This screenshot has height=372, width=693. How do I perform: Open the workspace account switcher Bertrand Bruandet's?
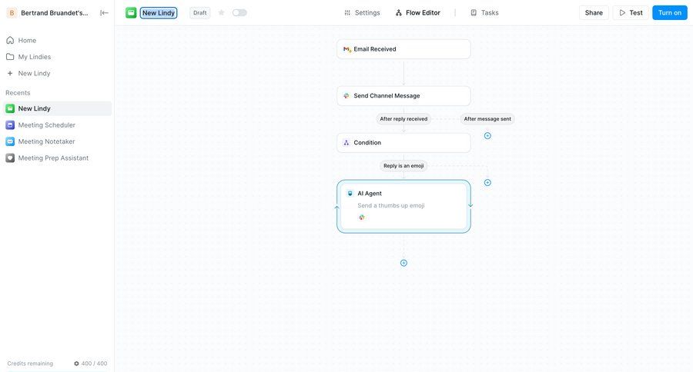[48, 13]
